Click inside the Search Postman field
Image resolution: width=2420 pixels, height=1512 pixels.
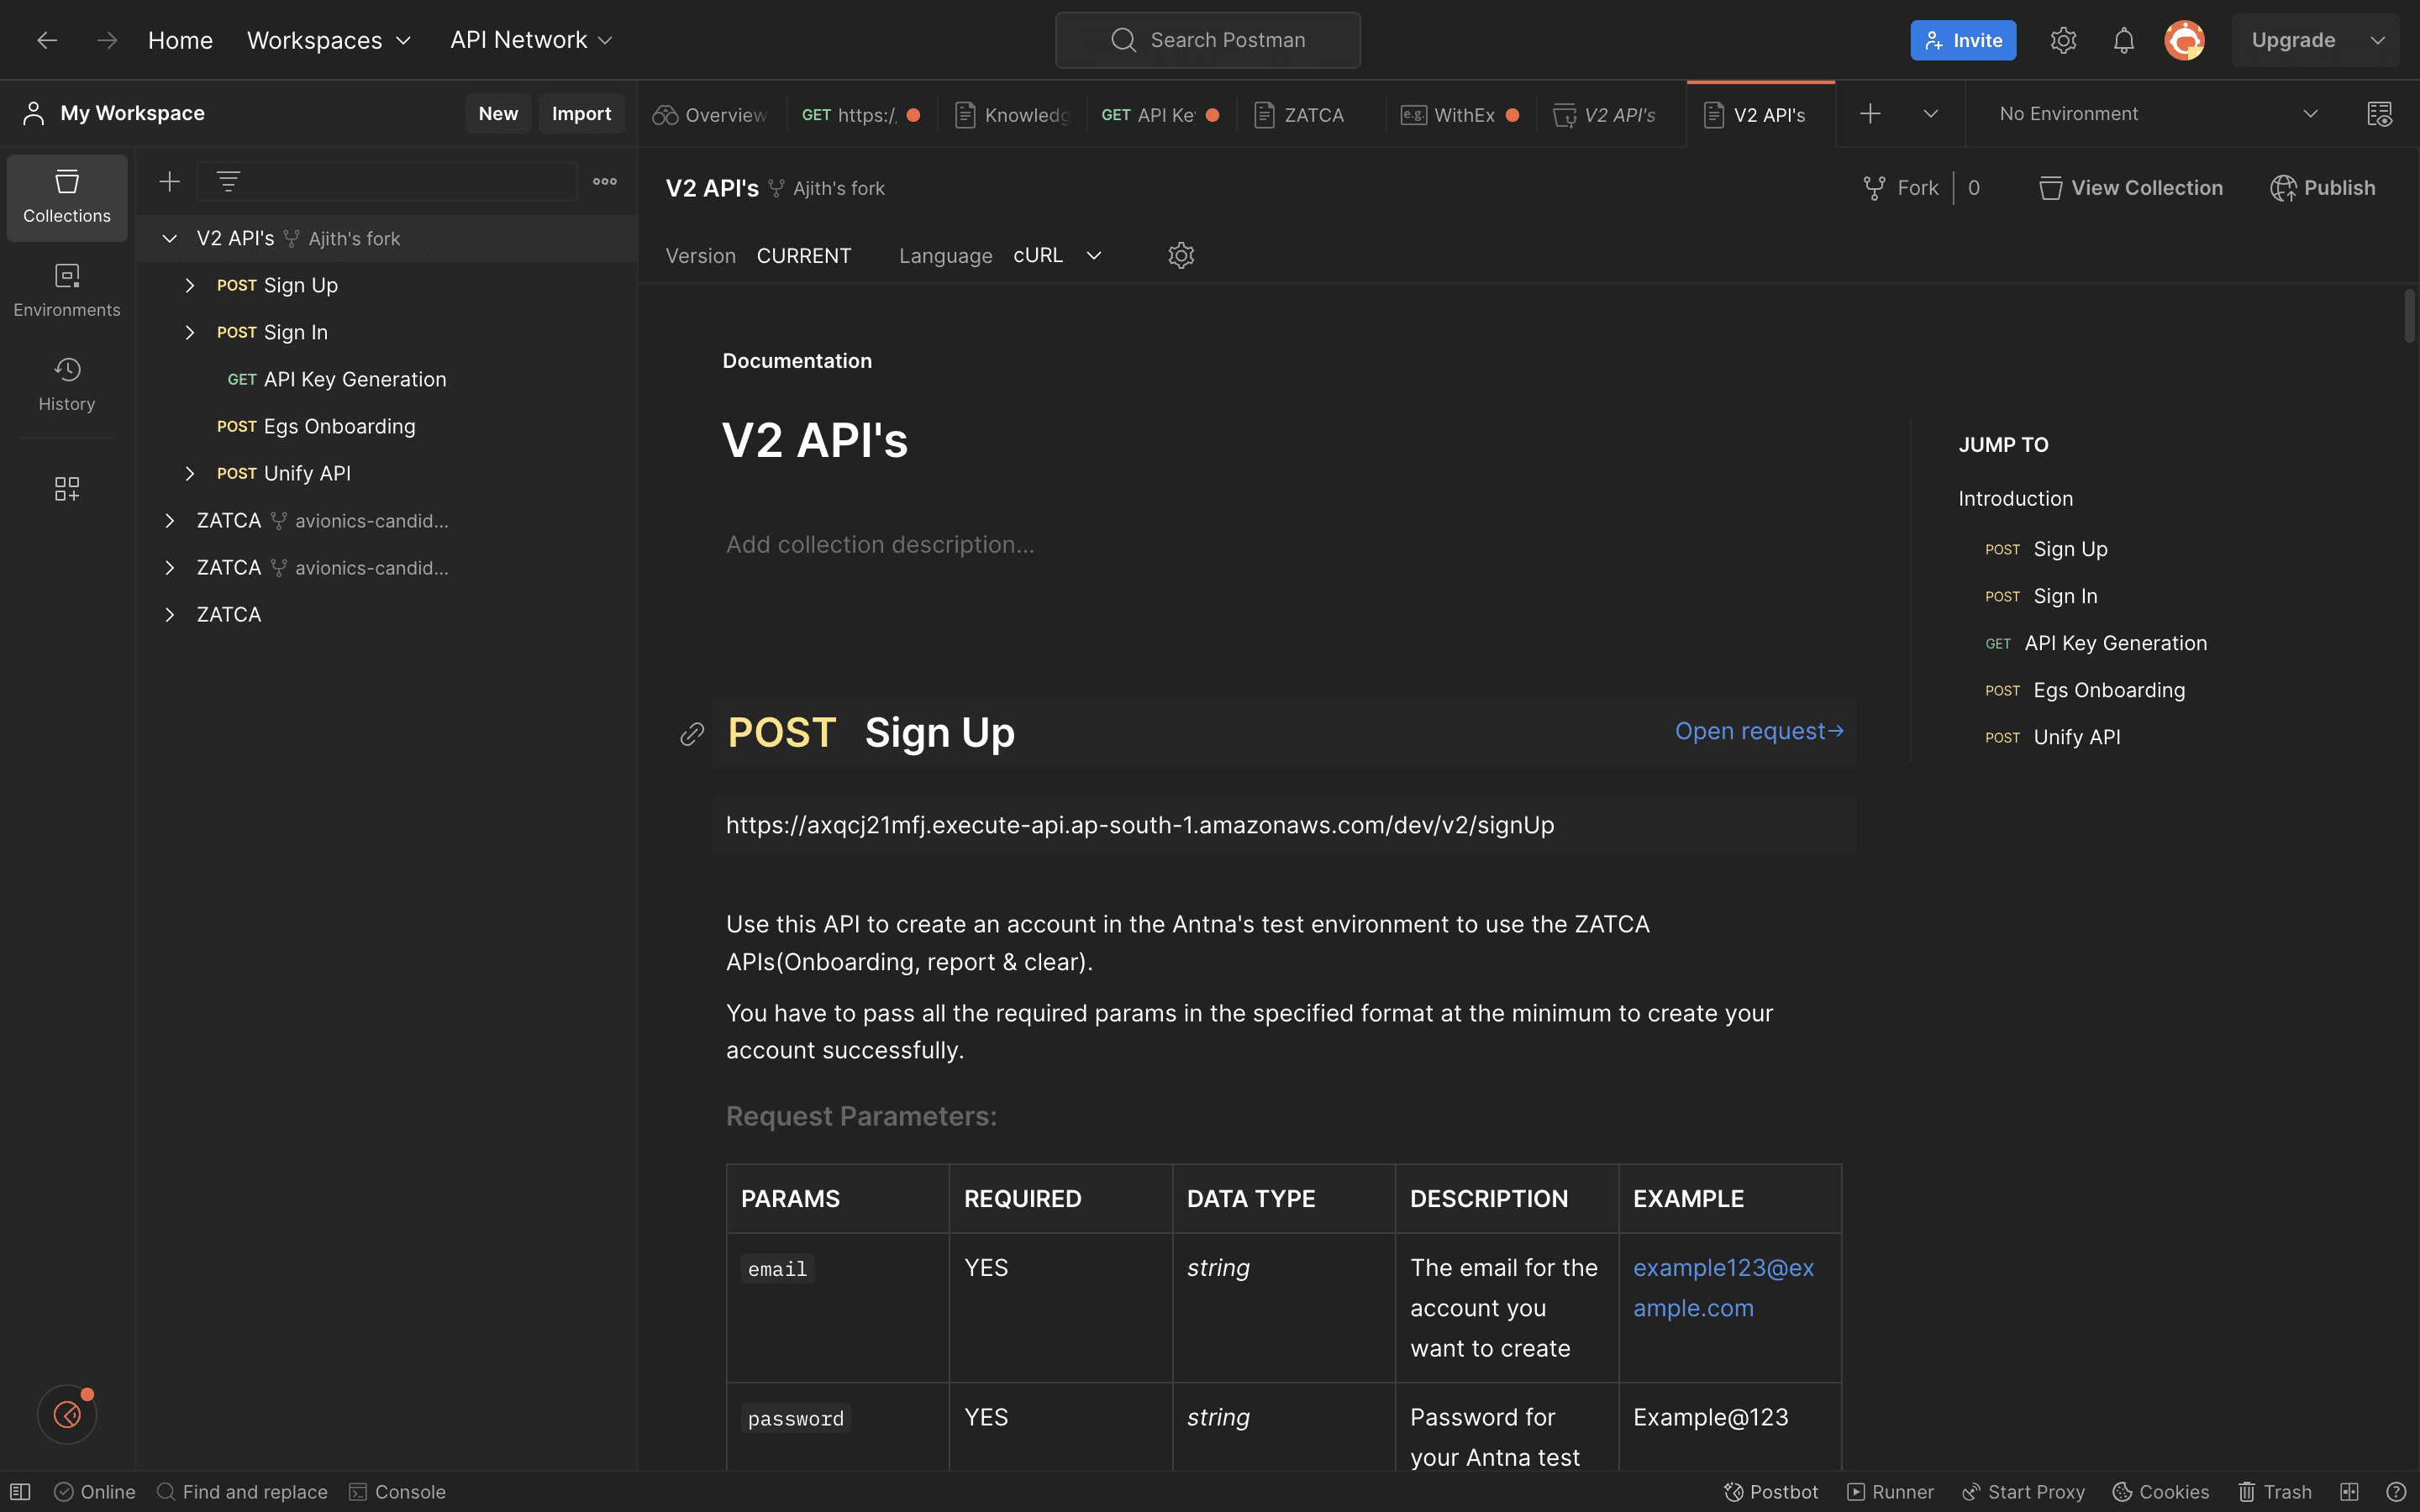1207,40
